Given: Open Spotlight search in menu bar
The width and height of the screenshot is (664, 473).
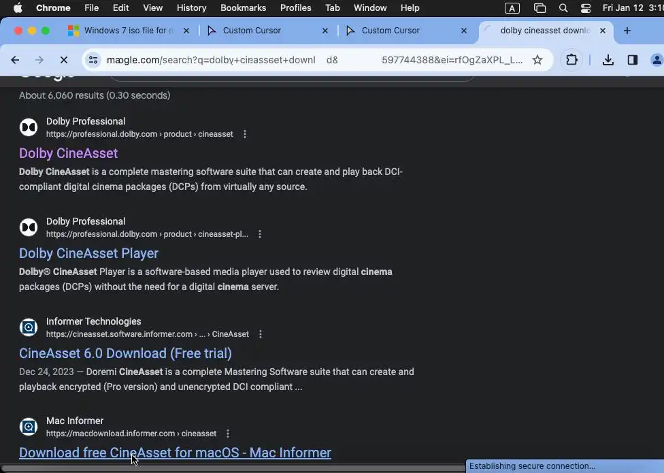Looking at the screenshot, I should (x=563, y=8).
